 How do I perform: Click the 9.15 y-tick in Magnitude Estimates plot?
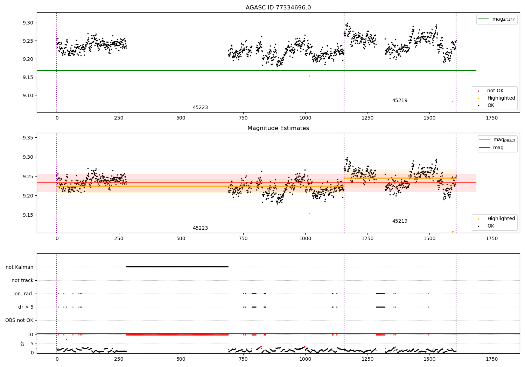click(x=28, y=215)
